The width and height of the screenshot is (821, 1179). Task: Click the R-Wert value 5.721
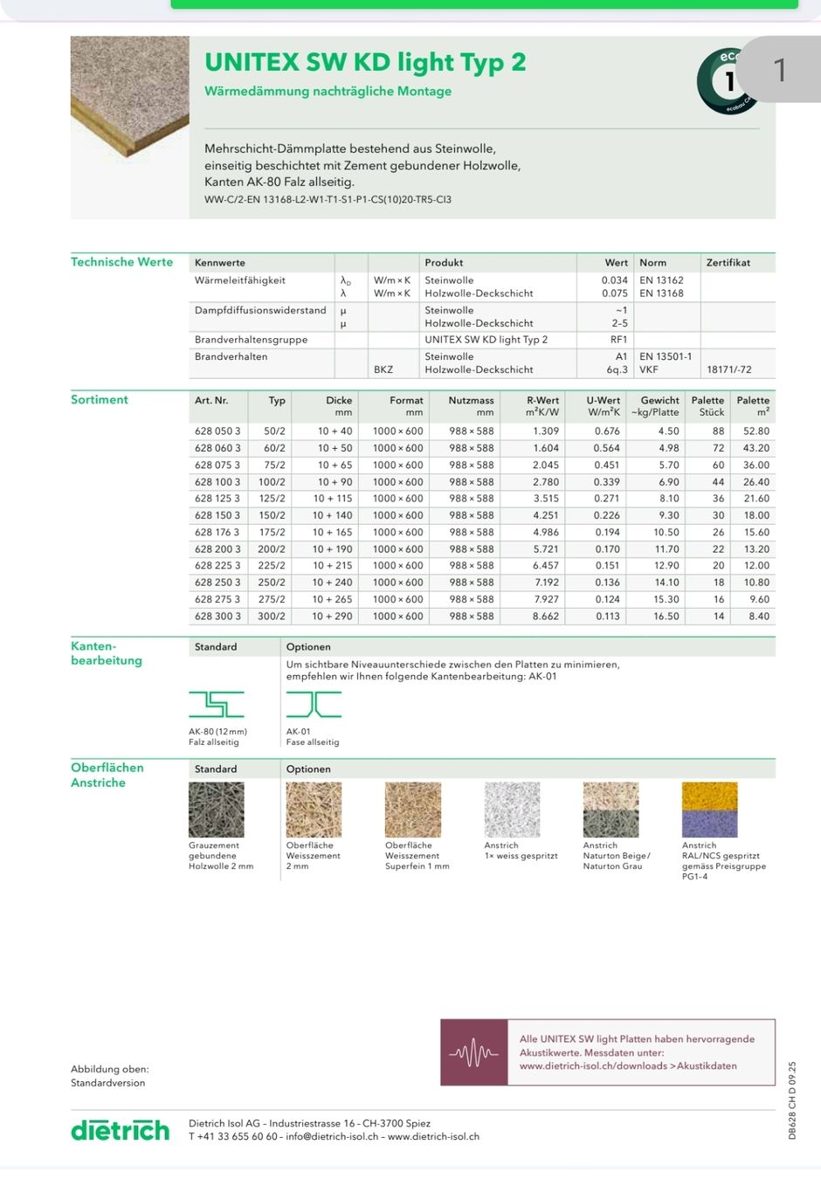pyautogui.click(x=546, y=549)
